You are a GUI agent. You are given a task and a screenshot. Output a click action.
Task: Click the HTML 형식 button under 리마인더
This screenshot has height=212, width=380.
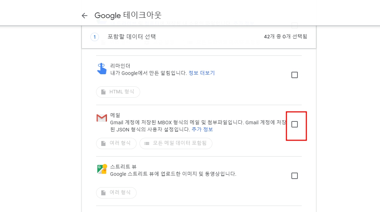click(x=118, y=92)
